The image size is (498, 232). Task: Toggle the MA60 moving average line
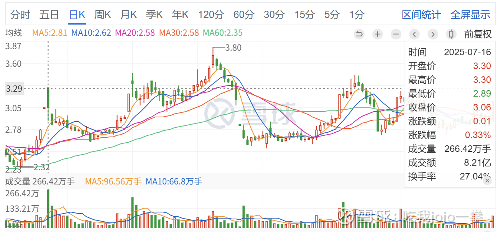point(223,33)
